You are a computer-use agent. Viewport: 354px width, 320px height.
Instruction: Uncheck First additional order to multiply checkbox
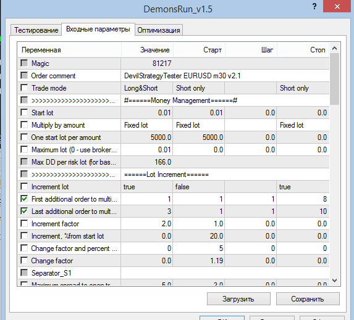(x=24, y=199)
